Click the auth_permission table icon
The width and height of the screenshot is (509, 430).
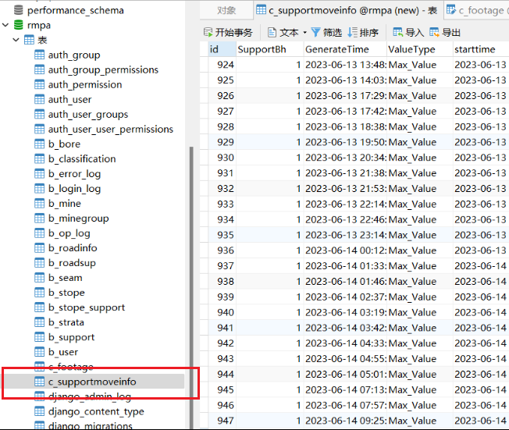(39, 85)
